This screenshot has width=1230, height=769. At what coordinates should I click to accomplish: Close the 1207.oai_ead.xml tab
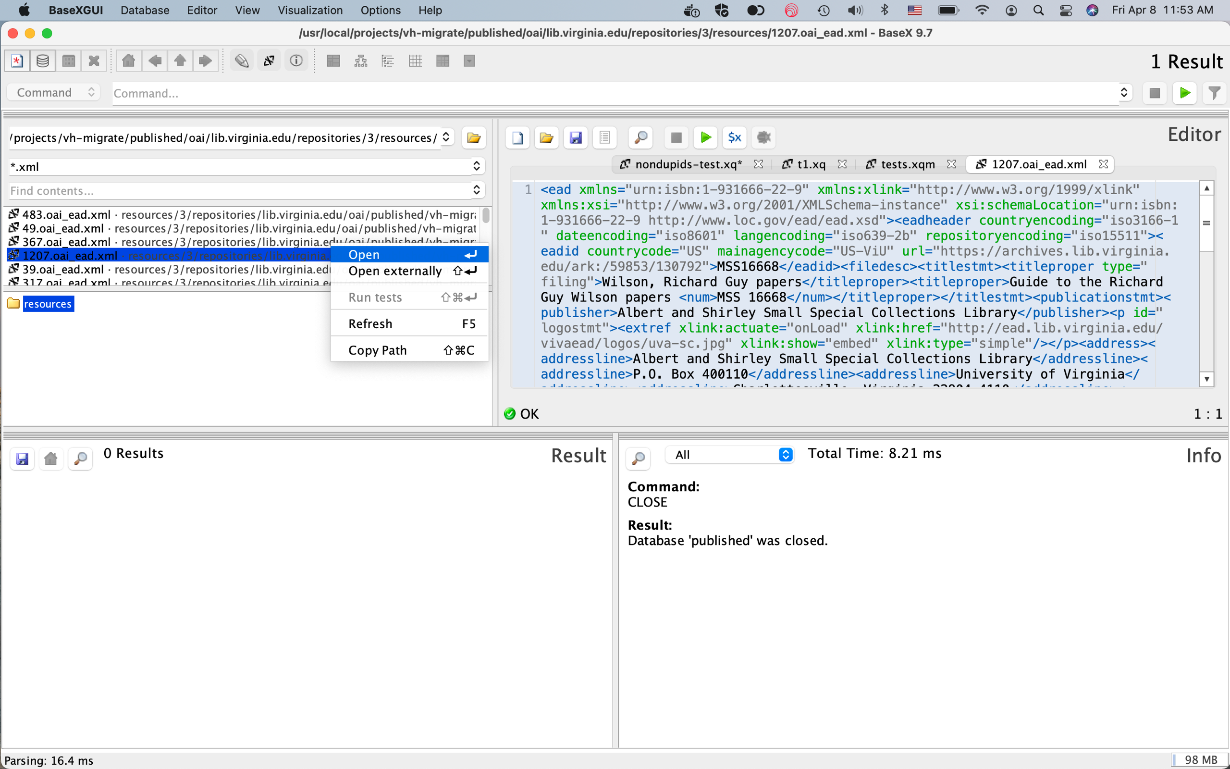1103,164
